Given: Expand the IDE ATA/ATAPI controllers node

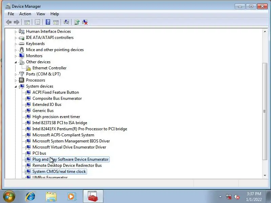Looking at the screenshot, I should [16, 38].
